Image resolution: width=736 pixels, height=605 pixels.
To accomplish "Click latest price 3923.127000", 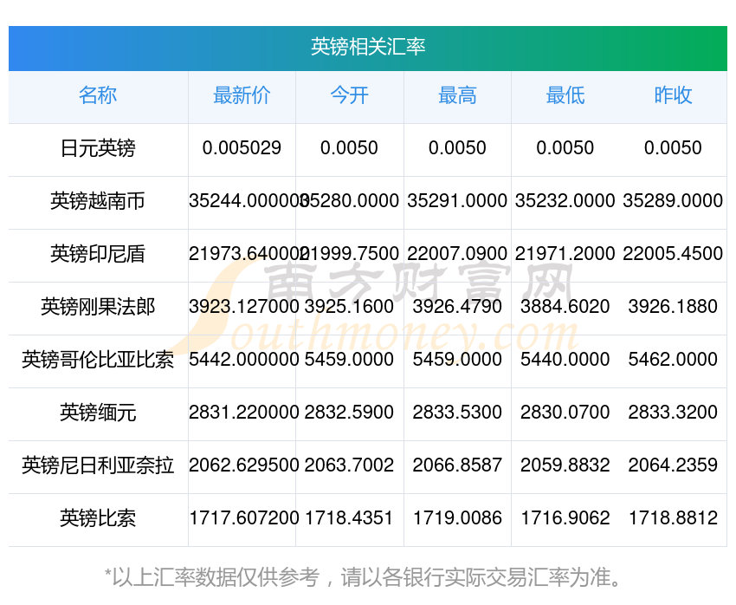I will tap(243, 306).
